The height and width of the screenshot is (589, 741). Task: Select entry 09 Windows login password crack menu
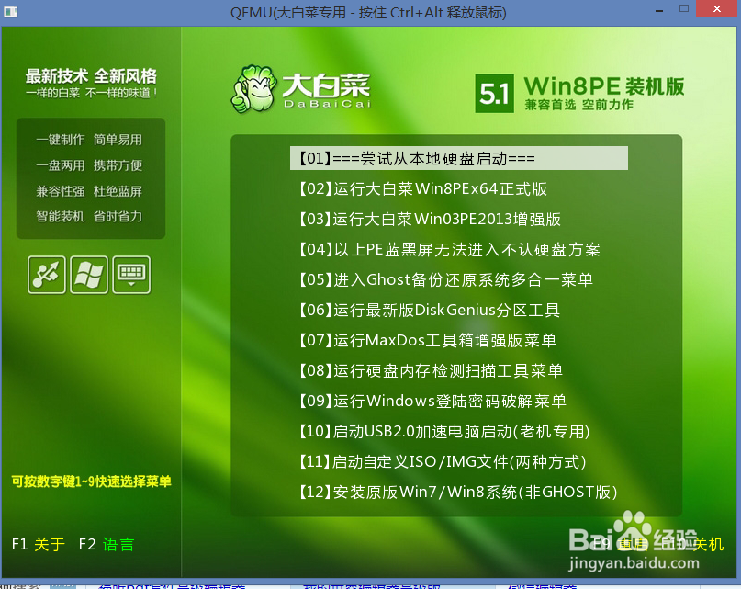tap(432, 401)
